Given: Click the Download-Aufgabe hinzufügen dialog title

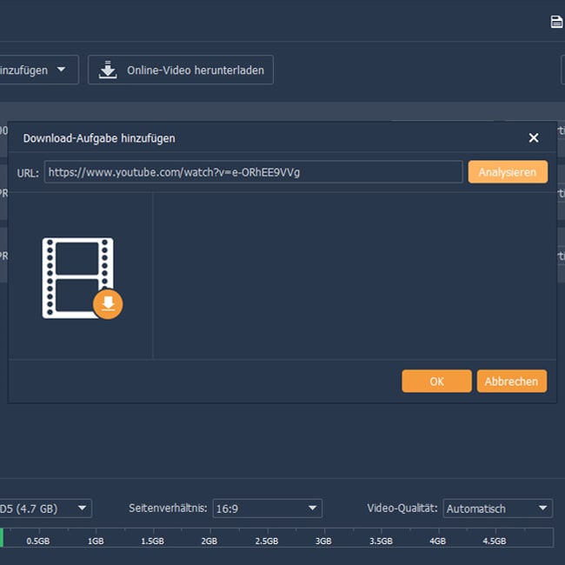Looking at the screenshot, I should (x=99, y=138).
